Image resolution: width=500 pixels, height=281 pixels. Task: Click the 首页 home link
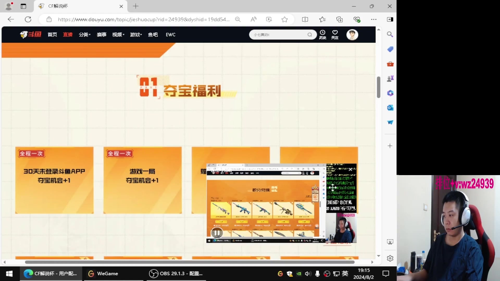pyautogui.click(x=52, y=34)
